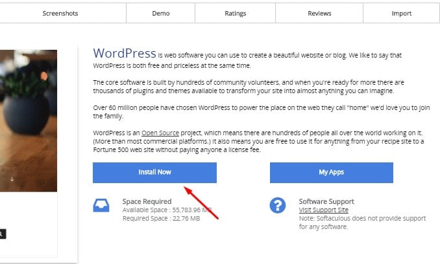Follow the Open Source link

click(160, 133)
